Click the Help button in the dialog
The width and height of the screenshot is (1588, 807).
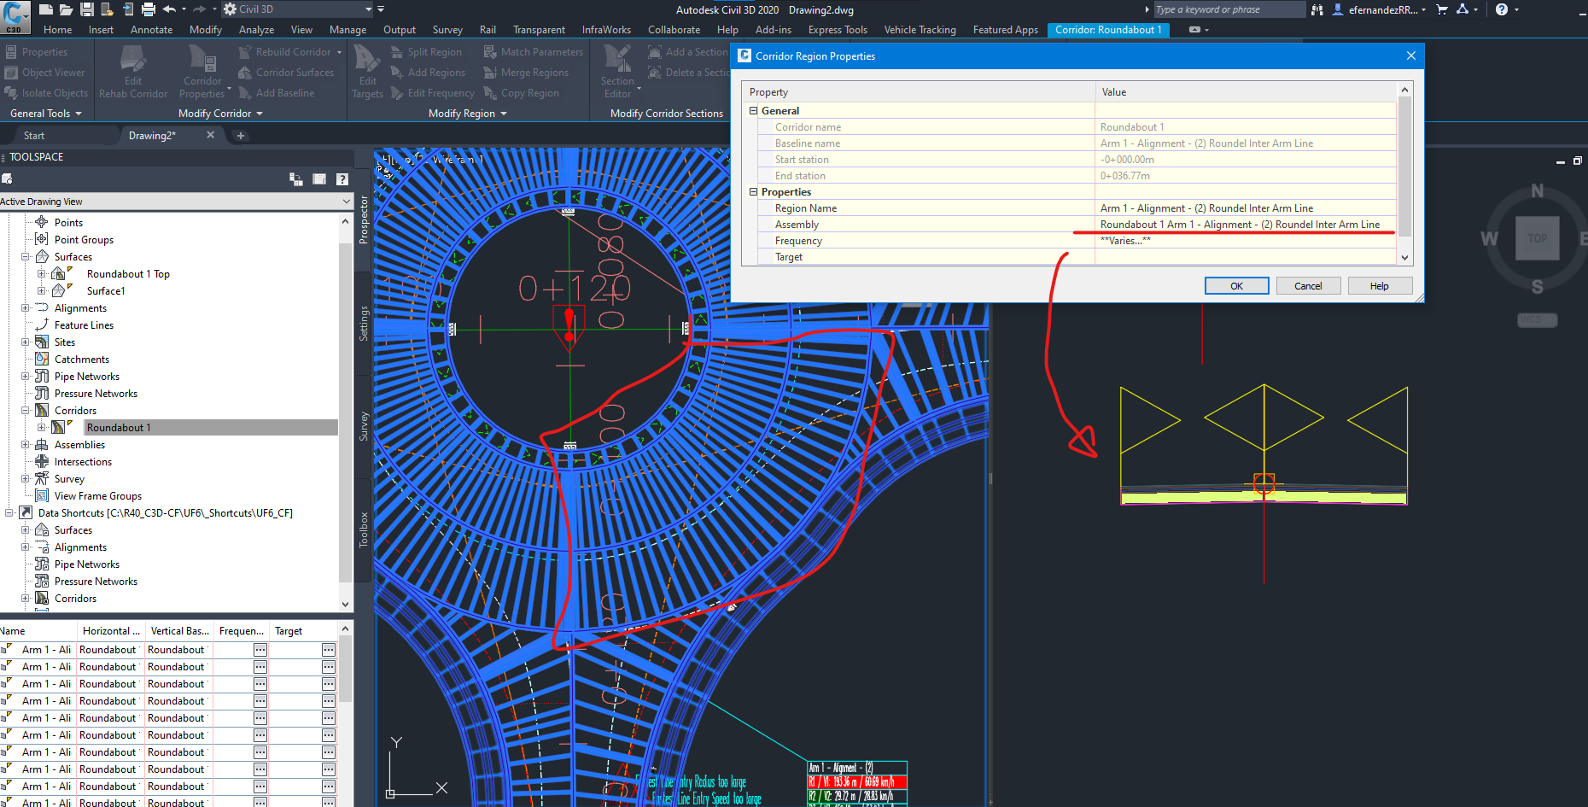[1380, 285]
